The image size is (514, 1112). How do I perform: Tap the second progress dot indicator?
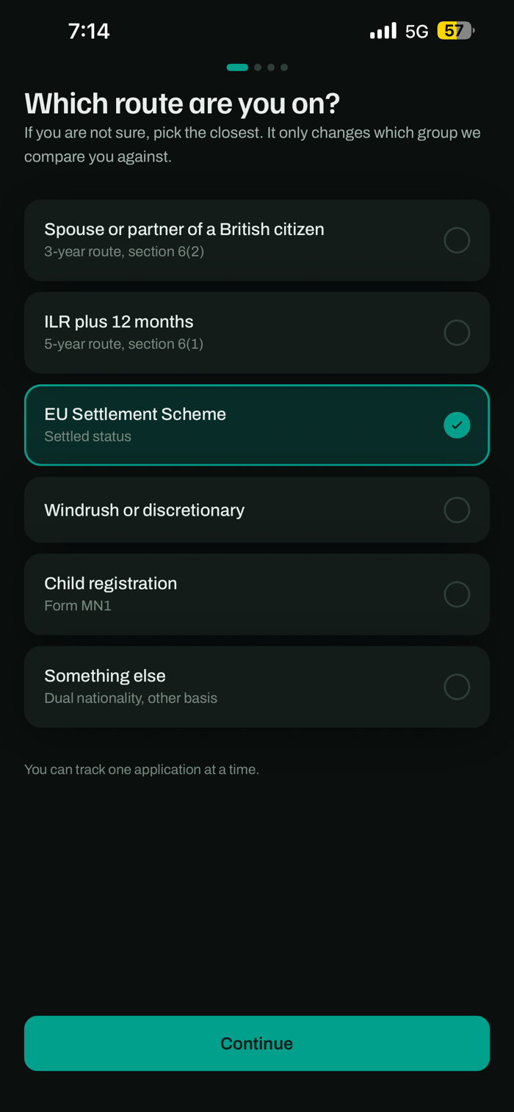(258, 68)
